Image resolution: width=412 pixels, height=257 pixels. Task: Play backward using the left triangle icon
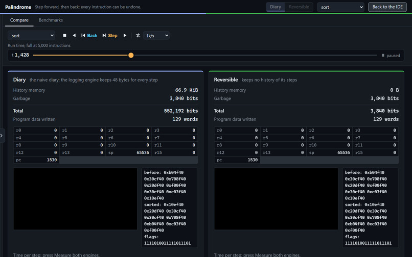pyautogui.click(x=74, y=35)
